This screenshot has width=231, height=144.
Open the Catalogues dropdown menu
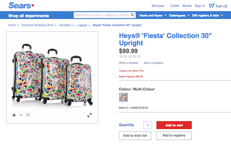[179, 15]
